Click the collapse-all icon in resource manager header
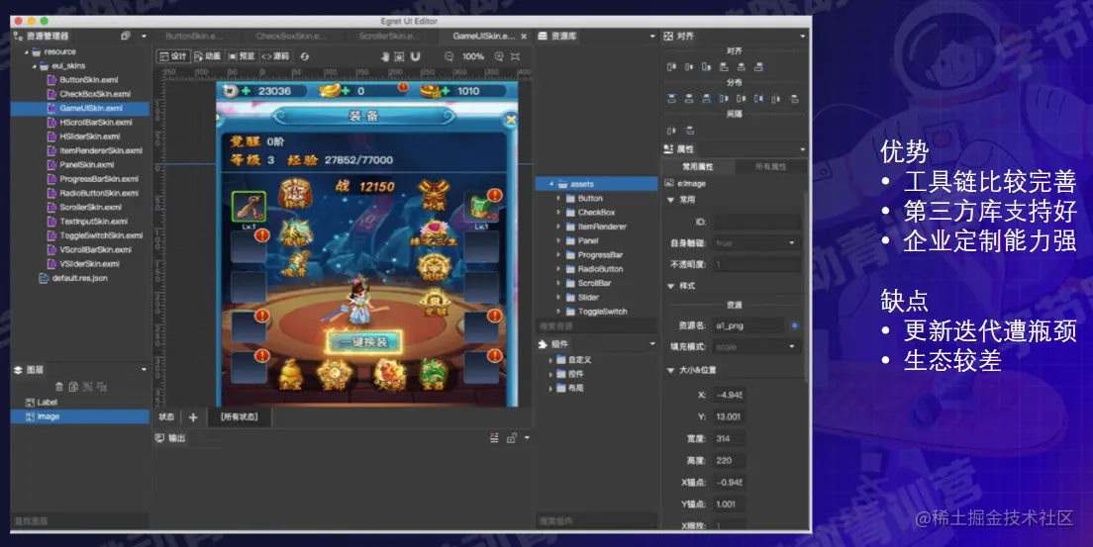Screen dimensions: 1093x547 tap(126, 37)
